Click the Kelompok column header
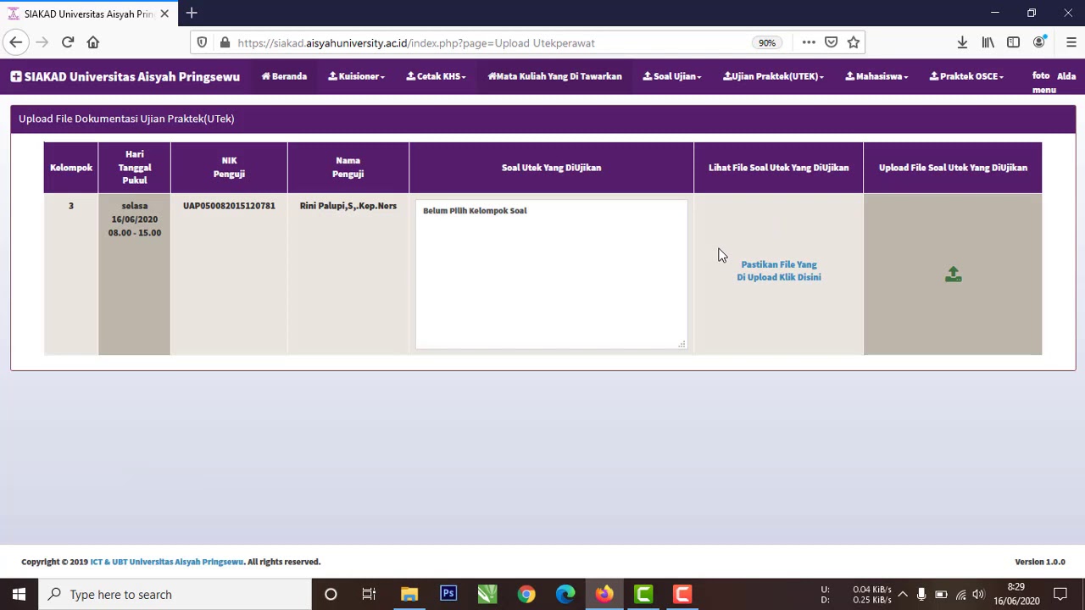Image resolution: width=1085 pixels, height=610 pixels. coord(71,168)
